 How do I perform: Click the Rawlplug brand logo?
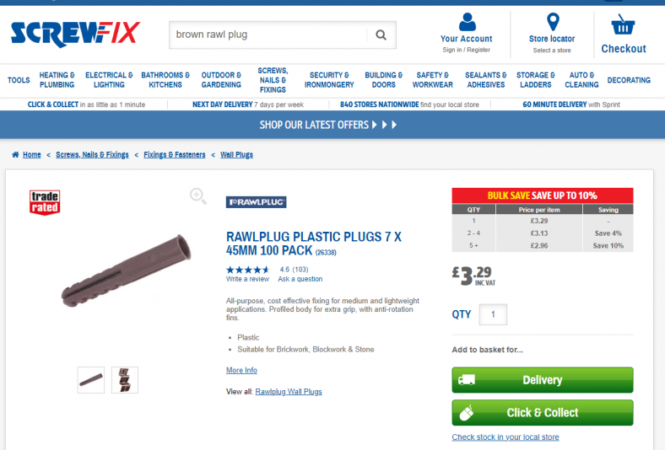[x=257, y=202]
